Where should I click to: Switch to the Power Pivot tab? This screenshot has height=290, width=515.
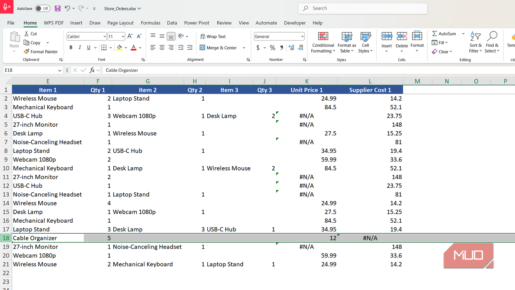196,23
